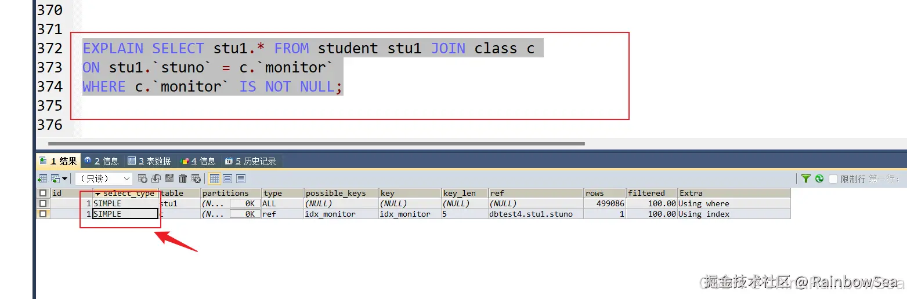Sort by the select_type column header
Screen dimensions: 907x299
pyautogui.click(x=126, y=193)
